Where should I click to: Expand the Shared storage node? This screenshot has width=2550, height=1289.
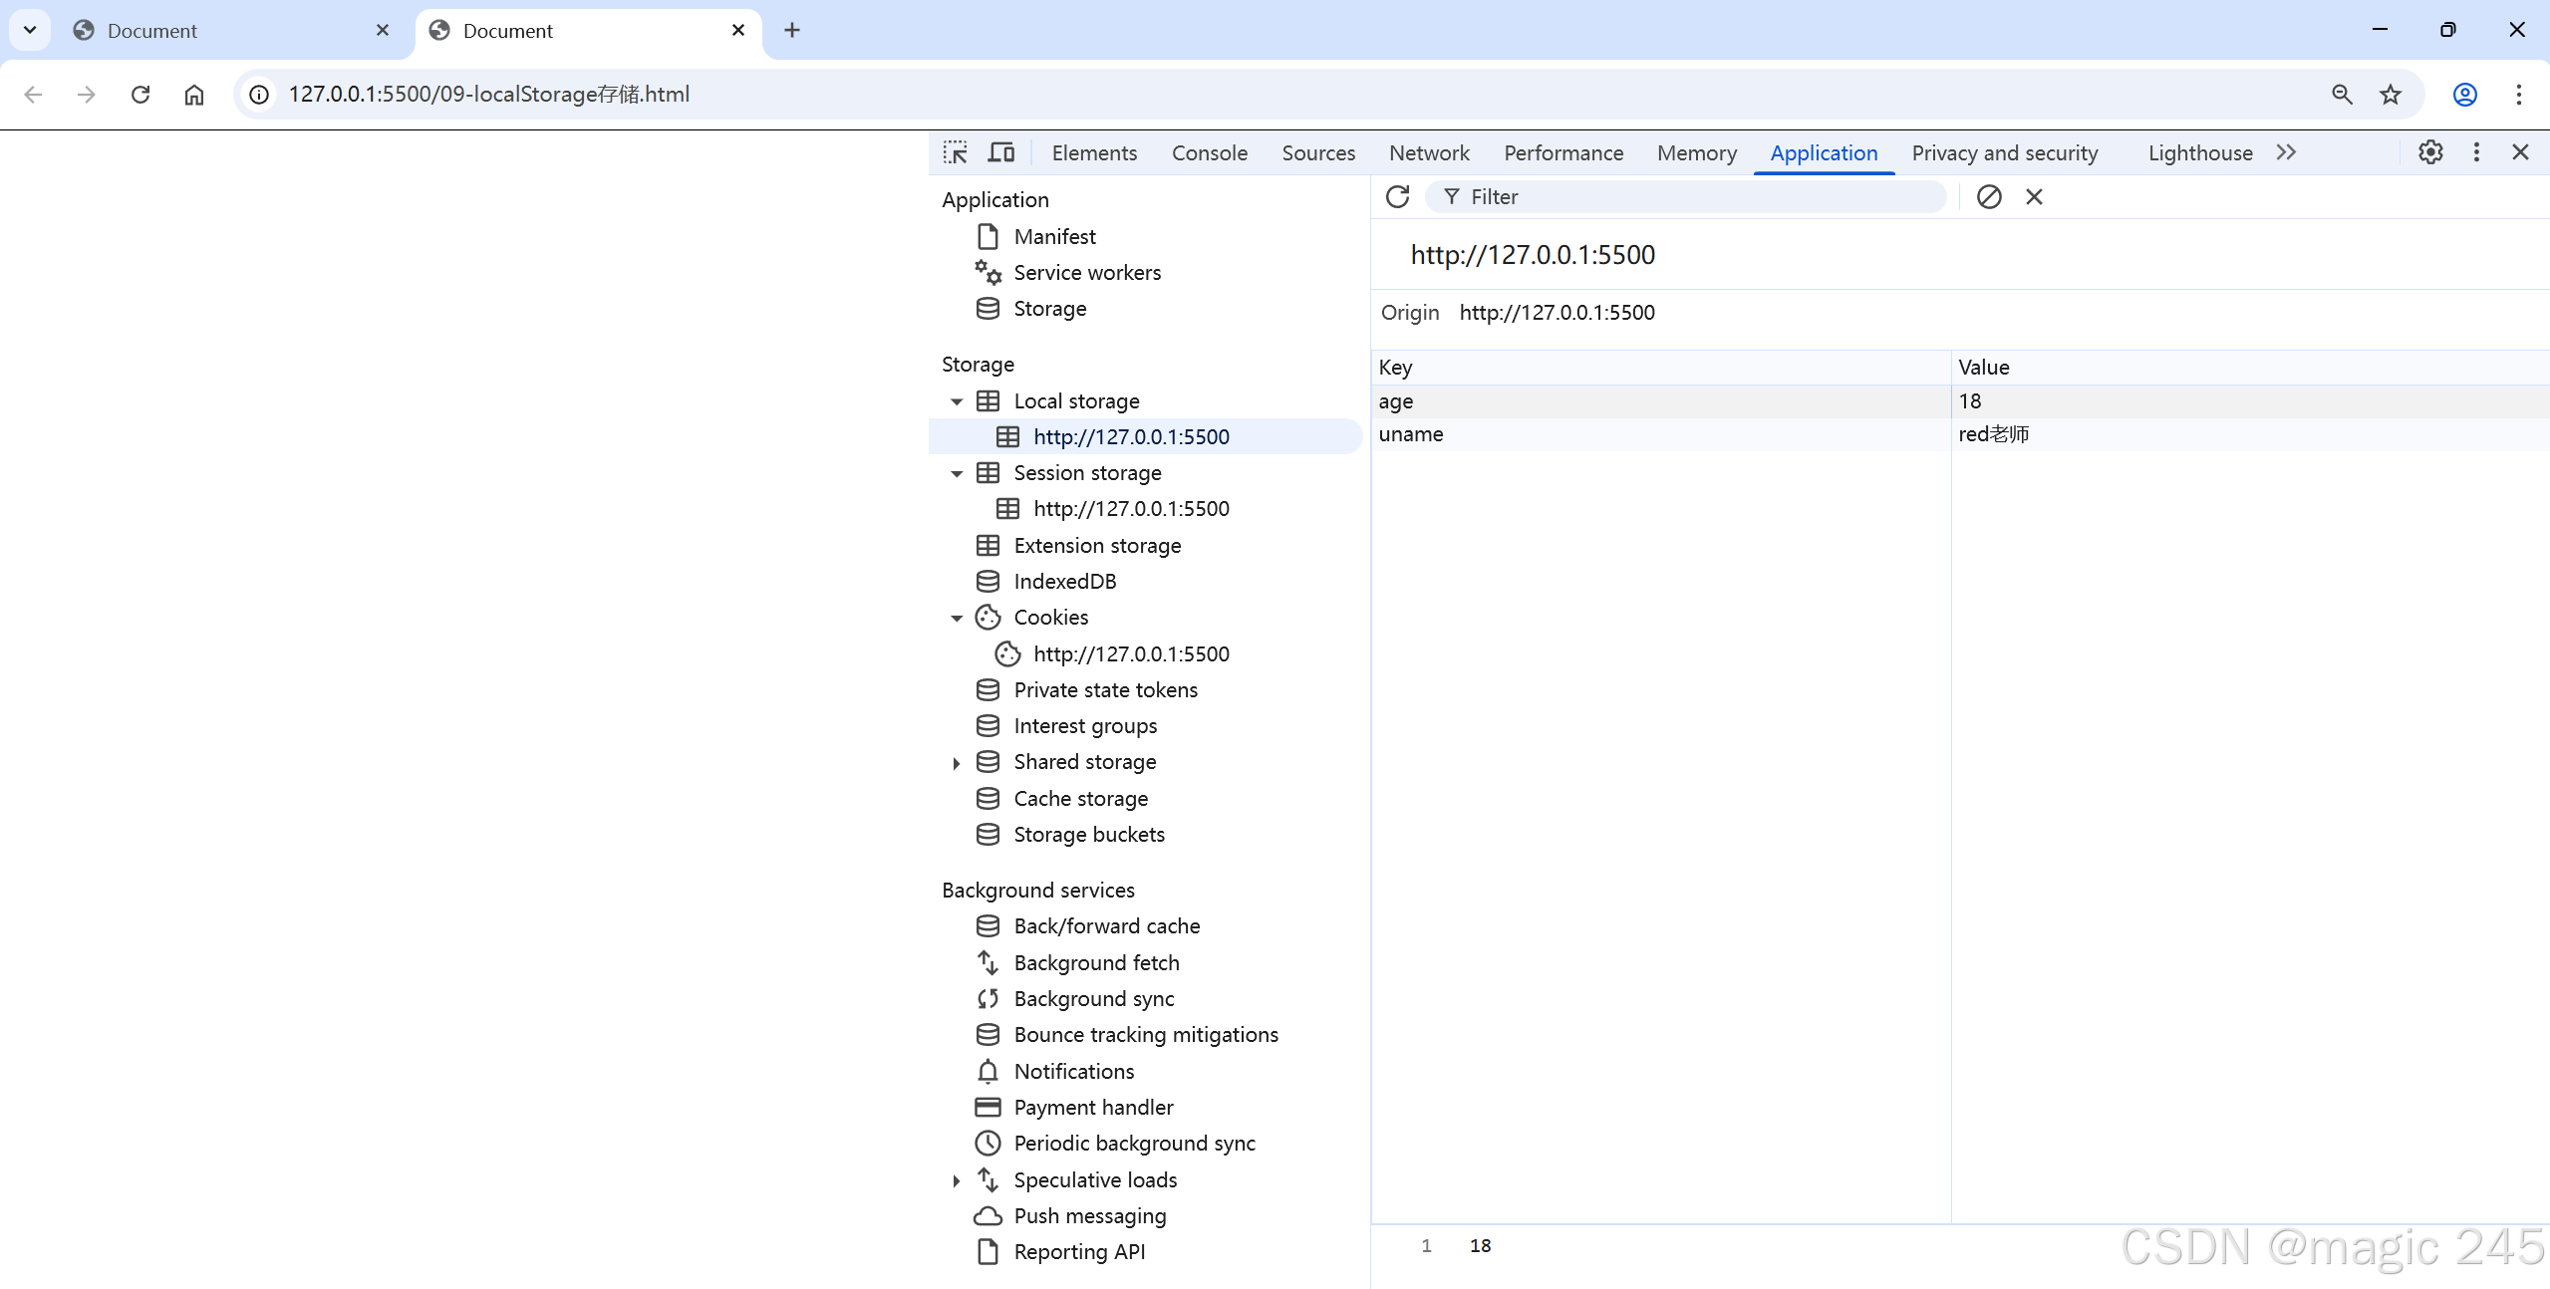coord(957,763)
